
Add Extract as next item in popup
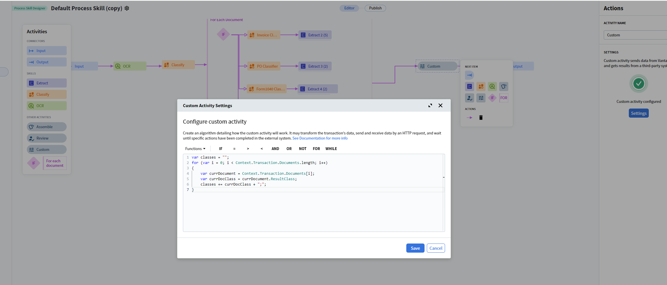(x=469, y=86)
